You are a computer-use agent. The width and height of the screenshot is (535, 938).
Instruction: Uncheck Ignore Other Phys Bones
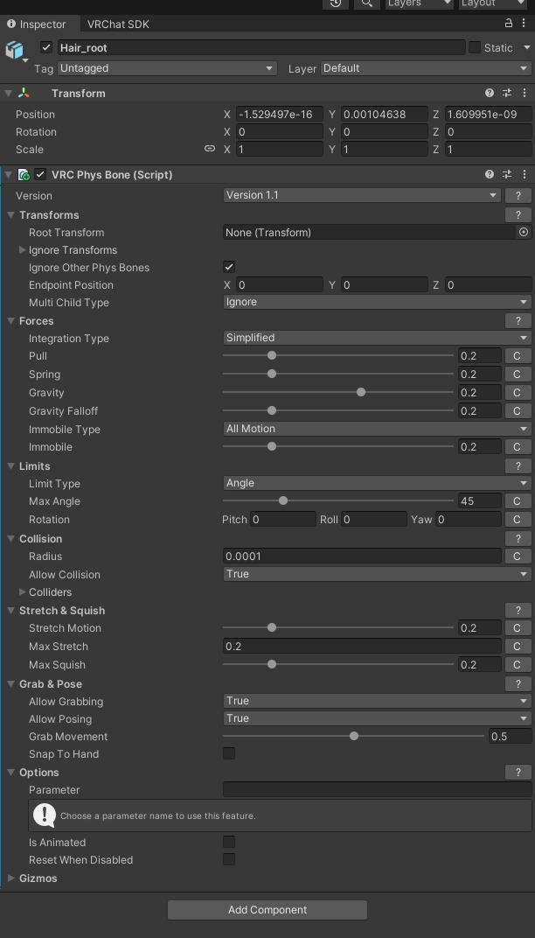pos(229,267)
